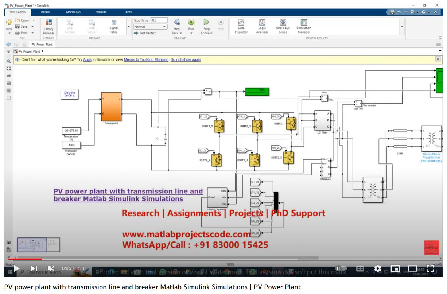This screenshot has height=294, width=447.
Task: Click the red video progress bar
Action: (26, 259)
